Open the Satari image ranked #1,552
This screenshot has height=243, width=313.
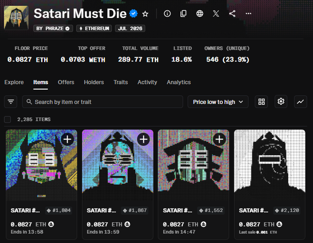coord(193,165)
